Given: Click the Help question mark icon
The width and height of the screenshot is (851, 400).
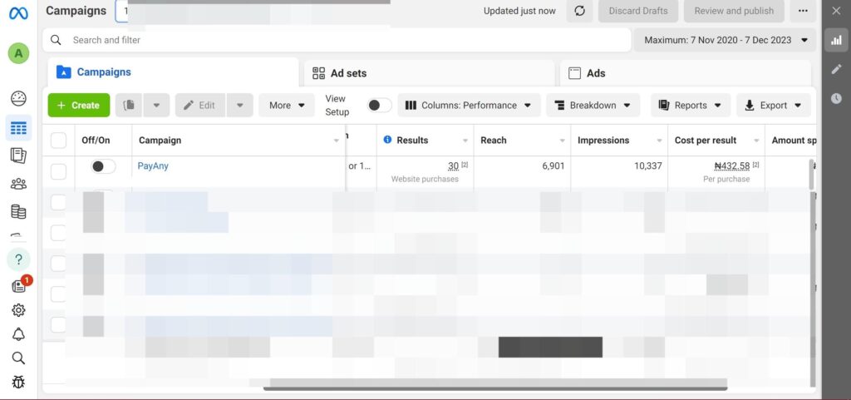Looking at the screenshot, I should tap(18, 259).
